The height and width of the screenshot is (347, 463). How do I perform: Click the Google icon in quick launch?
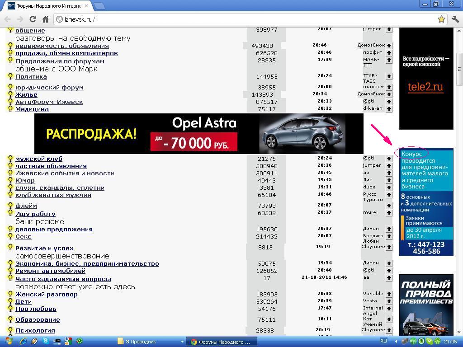(68, 342)
